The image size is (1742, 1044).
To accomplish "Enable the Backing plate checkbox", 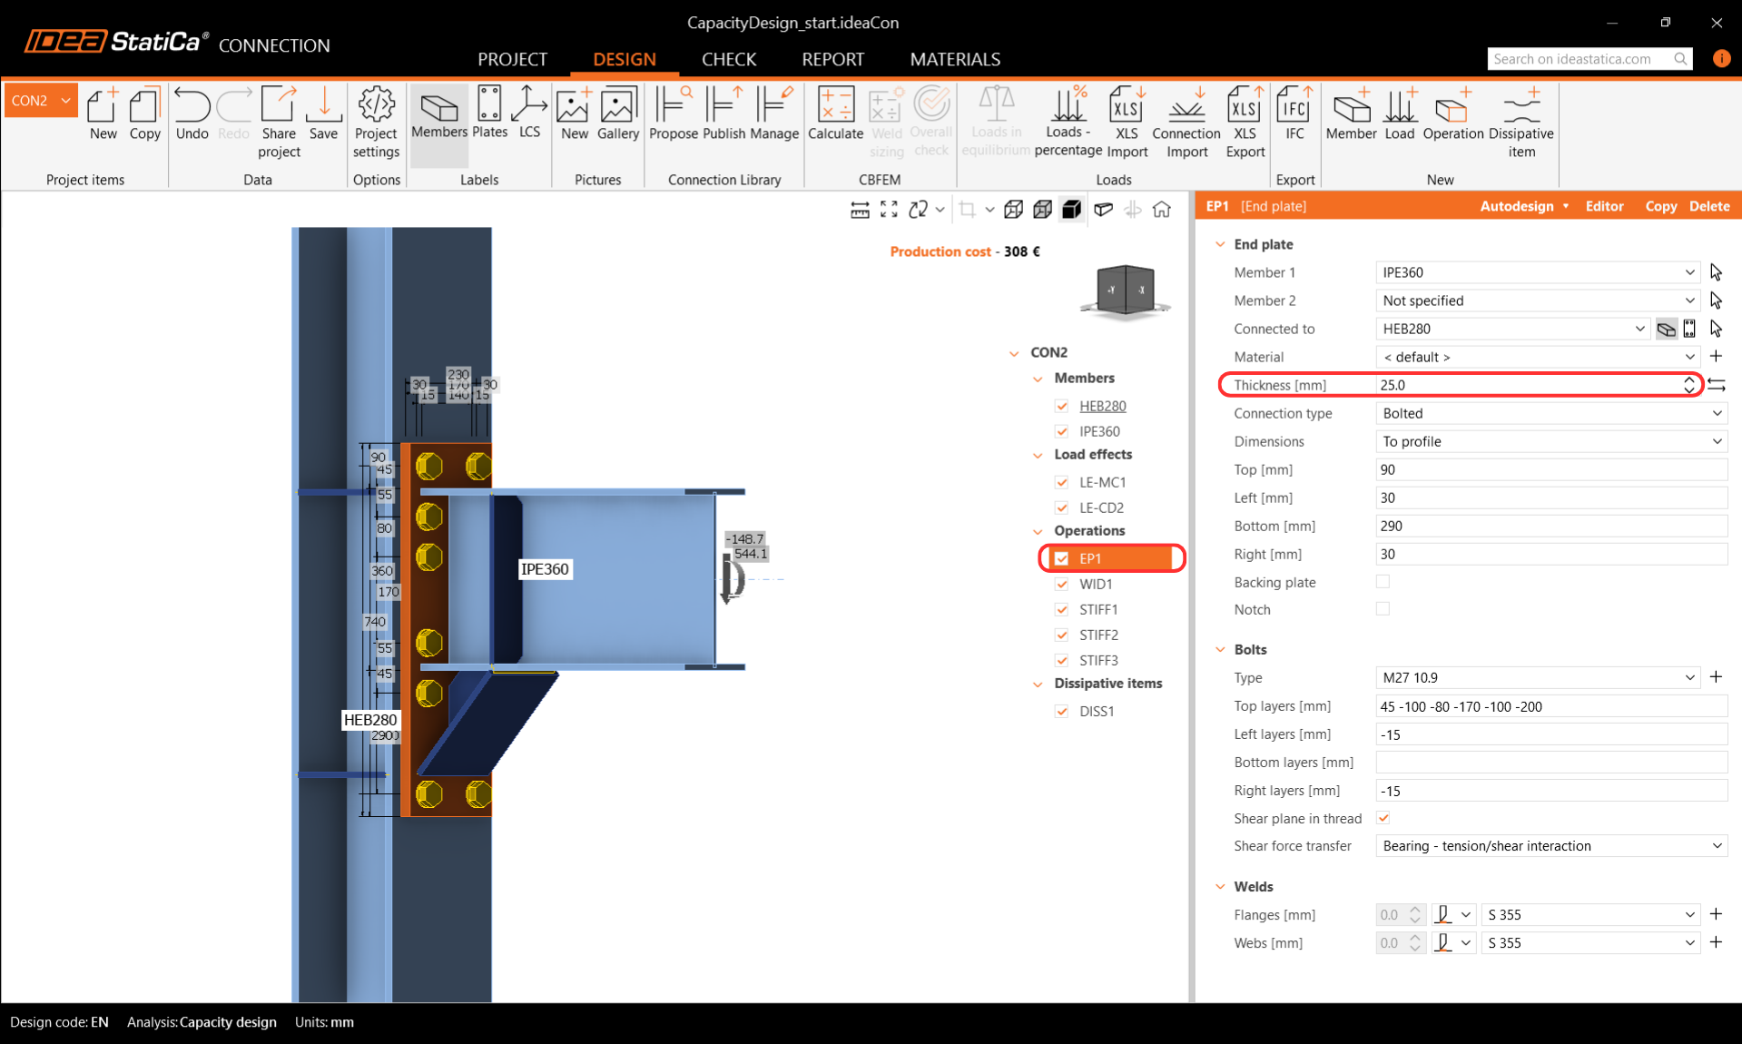I will click(x=1383, y=581).
